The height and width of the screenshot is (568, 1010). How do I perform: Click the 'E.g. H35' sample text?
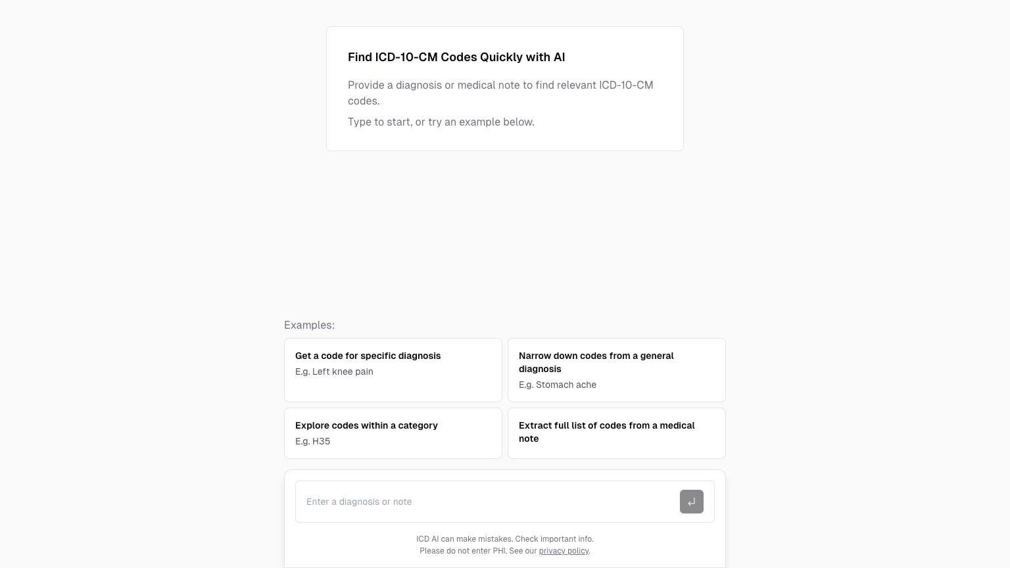(312, 441)
